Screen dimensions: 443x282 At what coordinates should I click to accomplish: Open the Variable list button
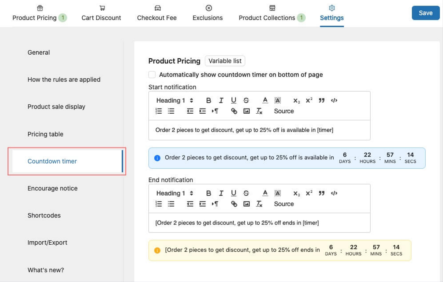point(225,61)
